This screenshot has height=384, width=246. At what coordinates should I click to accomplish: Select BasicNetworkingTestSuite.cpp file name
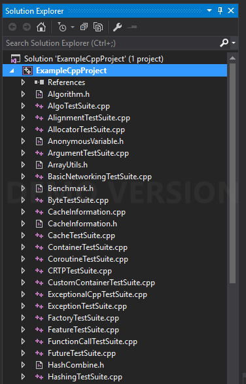99,177
